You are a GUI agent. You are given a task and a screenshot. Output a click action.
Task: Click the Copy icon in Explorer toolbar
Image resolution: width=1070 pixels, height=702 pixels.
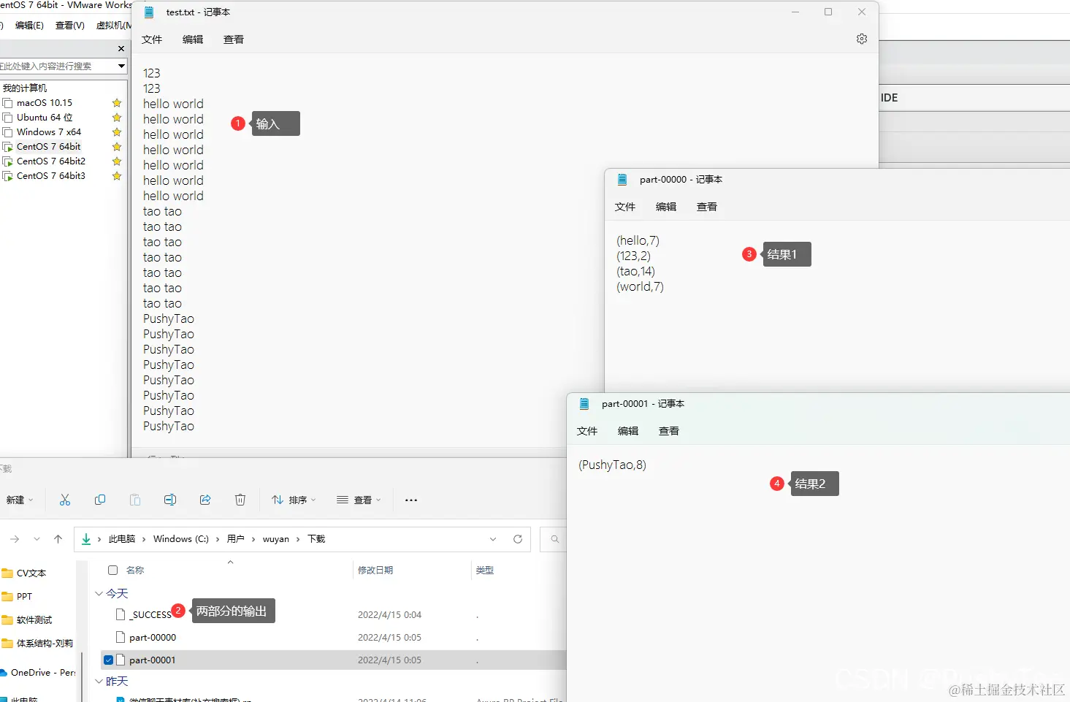tap(100, 500)
